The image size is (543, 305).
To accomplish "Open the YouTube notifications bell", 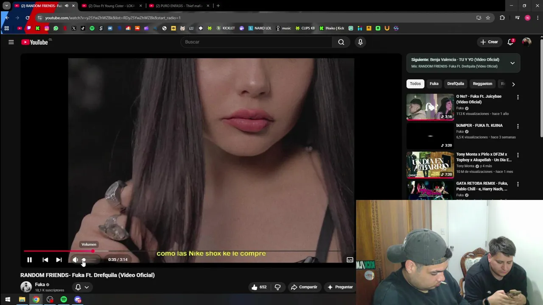I will tap(511, 42).
